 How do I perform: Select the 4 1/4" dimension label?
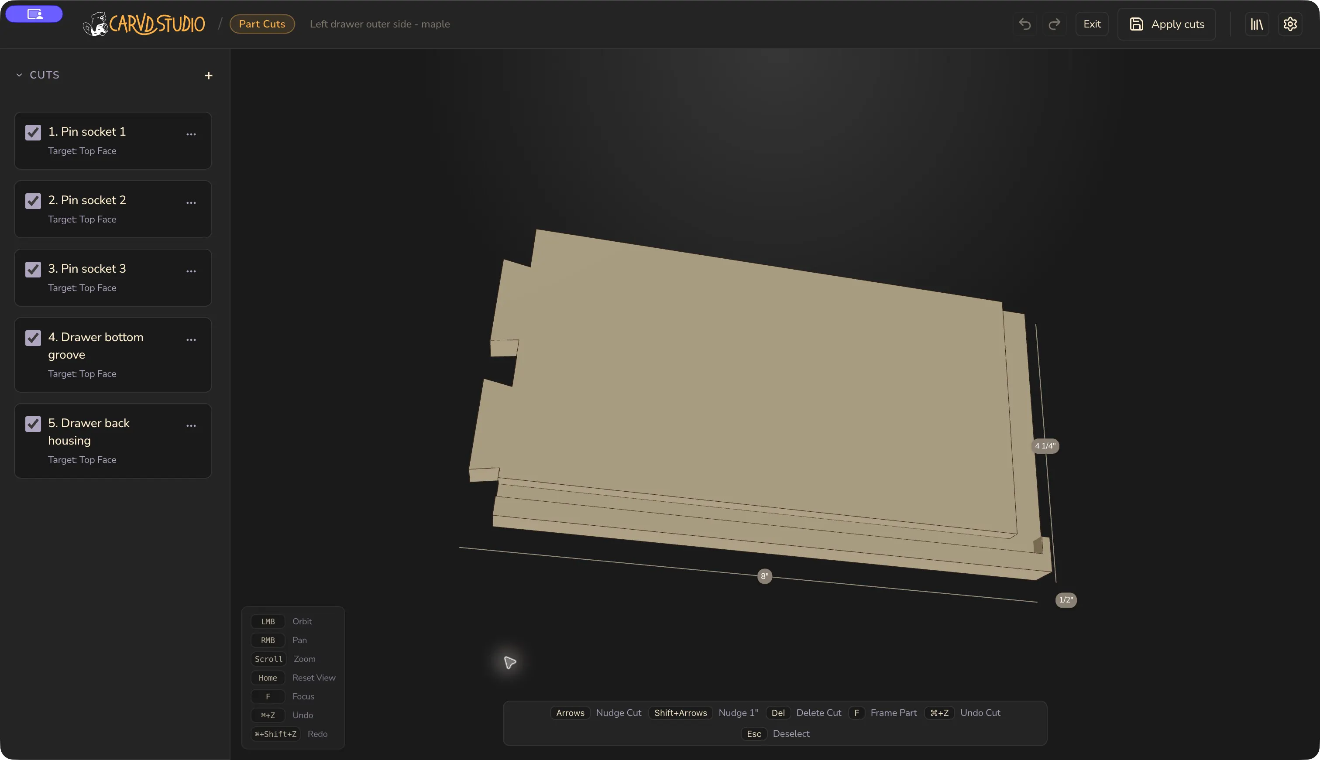pyautogui.click(x=1045, y=446)
